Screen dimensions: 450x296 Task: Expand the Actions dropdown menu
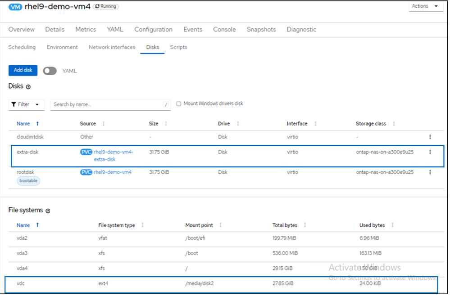425,6
